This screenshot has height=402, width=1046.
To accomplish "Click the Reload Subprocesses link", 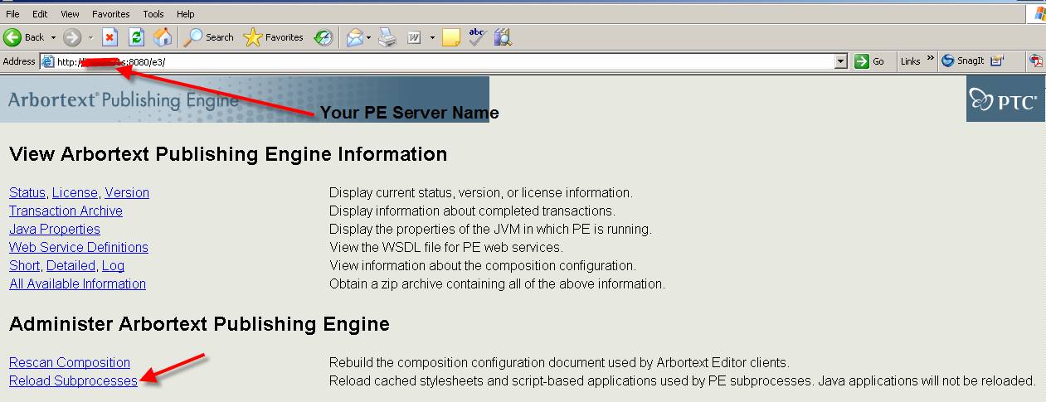I will pos(73,381).
